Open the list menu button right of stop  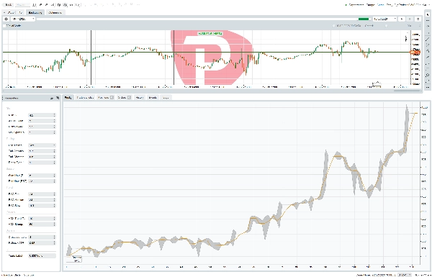pyautogui.click(x=418, y=19)
